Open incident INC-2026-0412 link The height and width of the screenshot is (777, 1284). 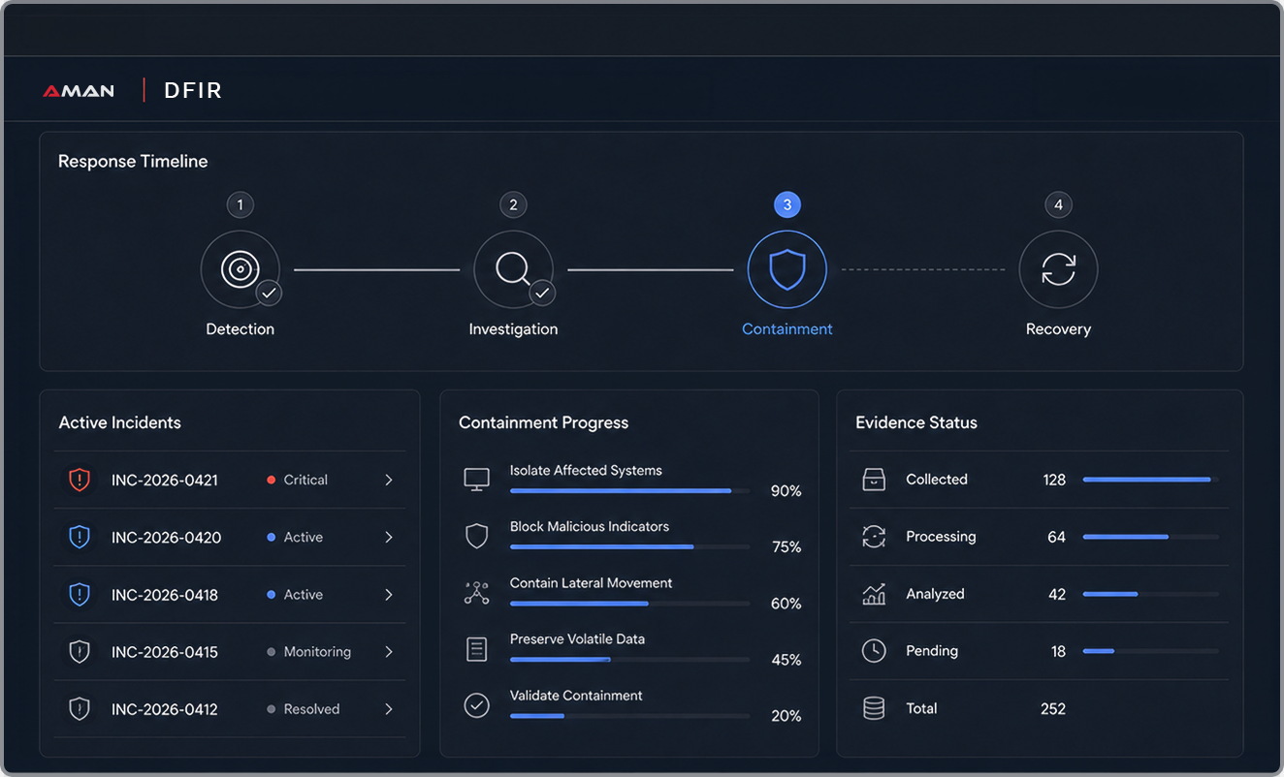click(164, 709)
